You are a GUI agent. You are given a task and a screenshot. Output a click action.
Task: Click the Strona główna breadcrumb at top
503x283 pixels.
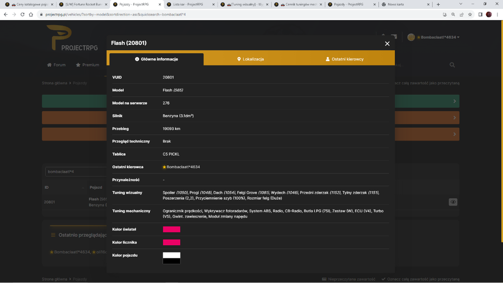point(54,83)
